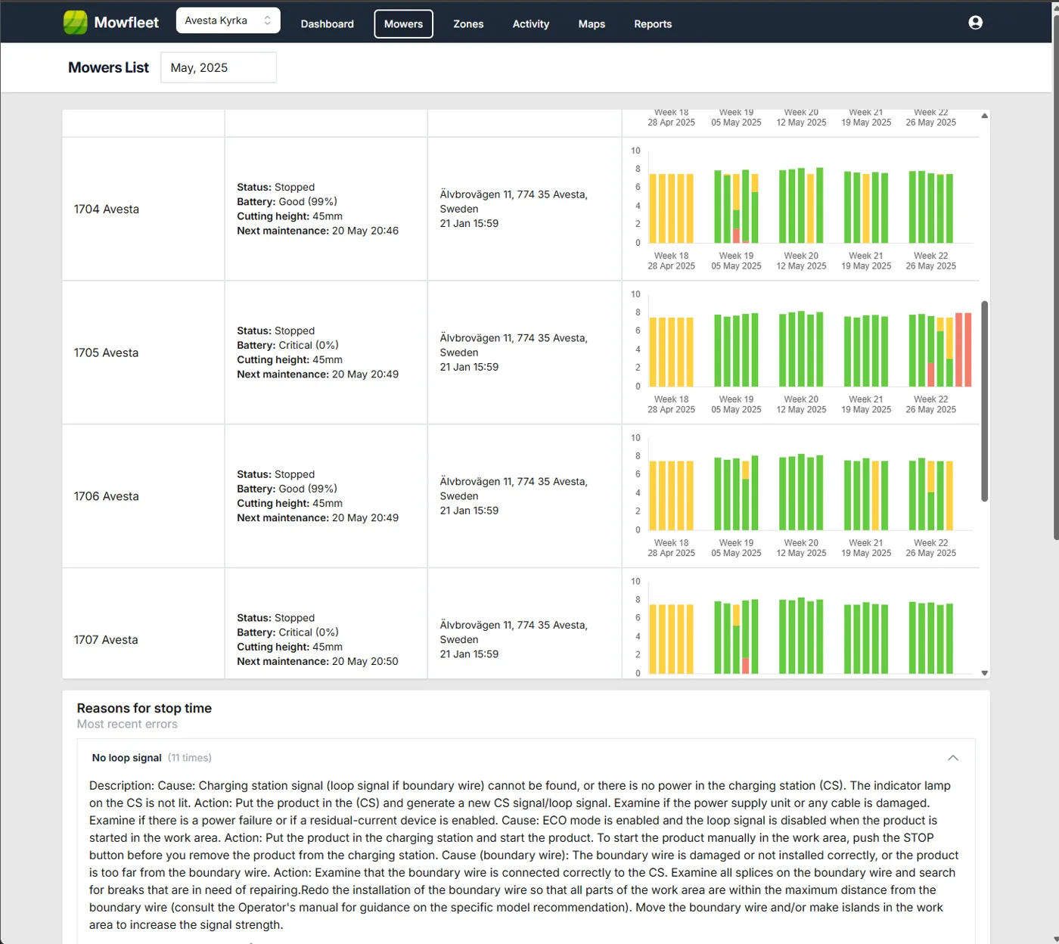Click the Reasons for stop time heading
1059x944 pixels.
(144, 708)
